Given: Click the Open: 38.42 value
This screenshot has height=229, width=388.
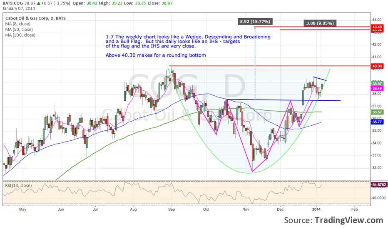Looking at the screenshot, I should (85, 3).
